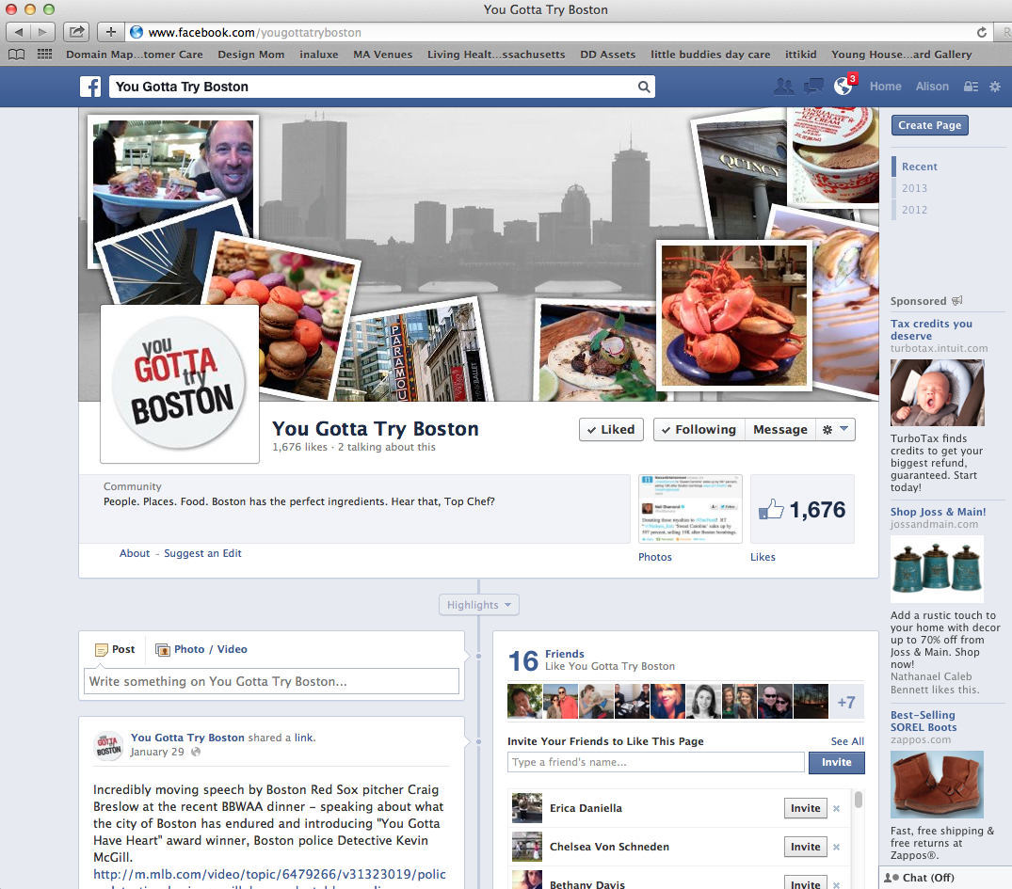Click Suggest an Edit link
Viewport: 1012px width, 889px height.
pos(202,553)
